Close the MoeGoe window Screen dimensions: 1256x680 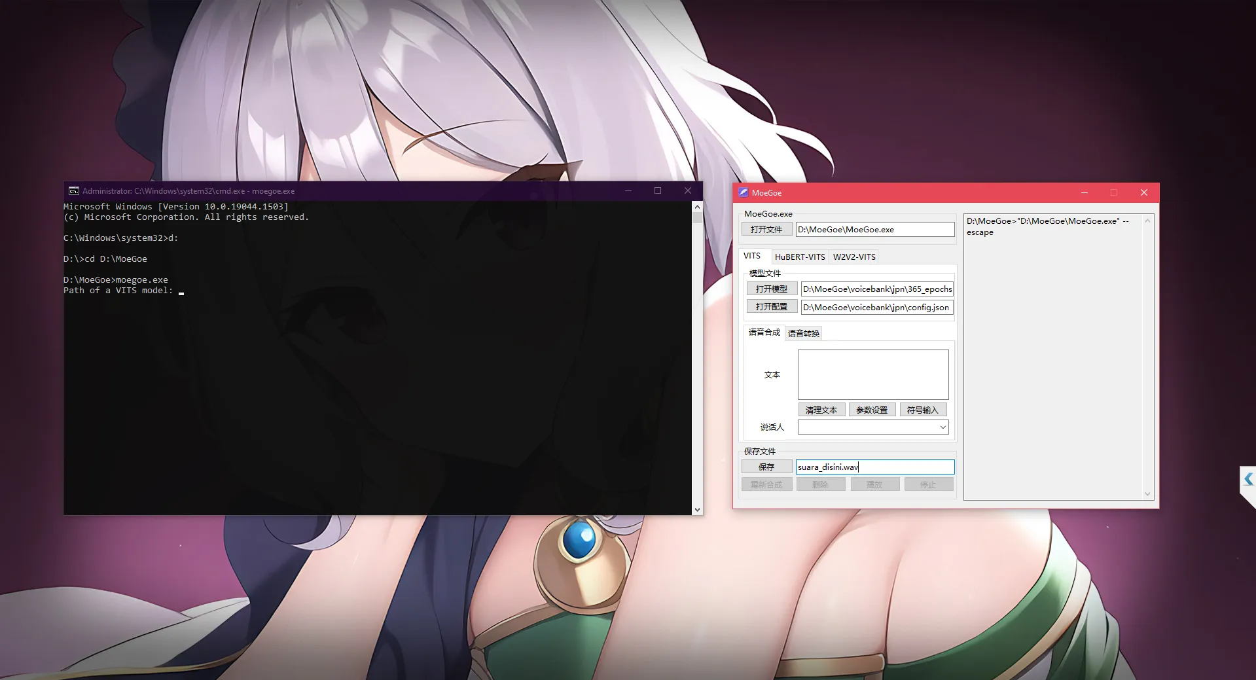1144,192
